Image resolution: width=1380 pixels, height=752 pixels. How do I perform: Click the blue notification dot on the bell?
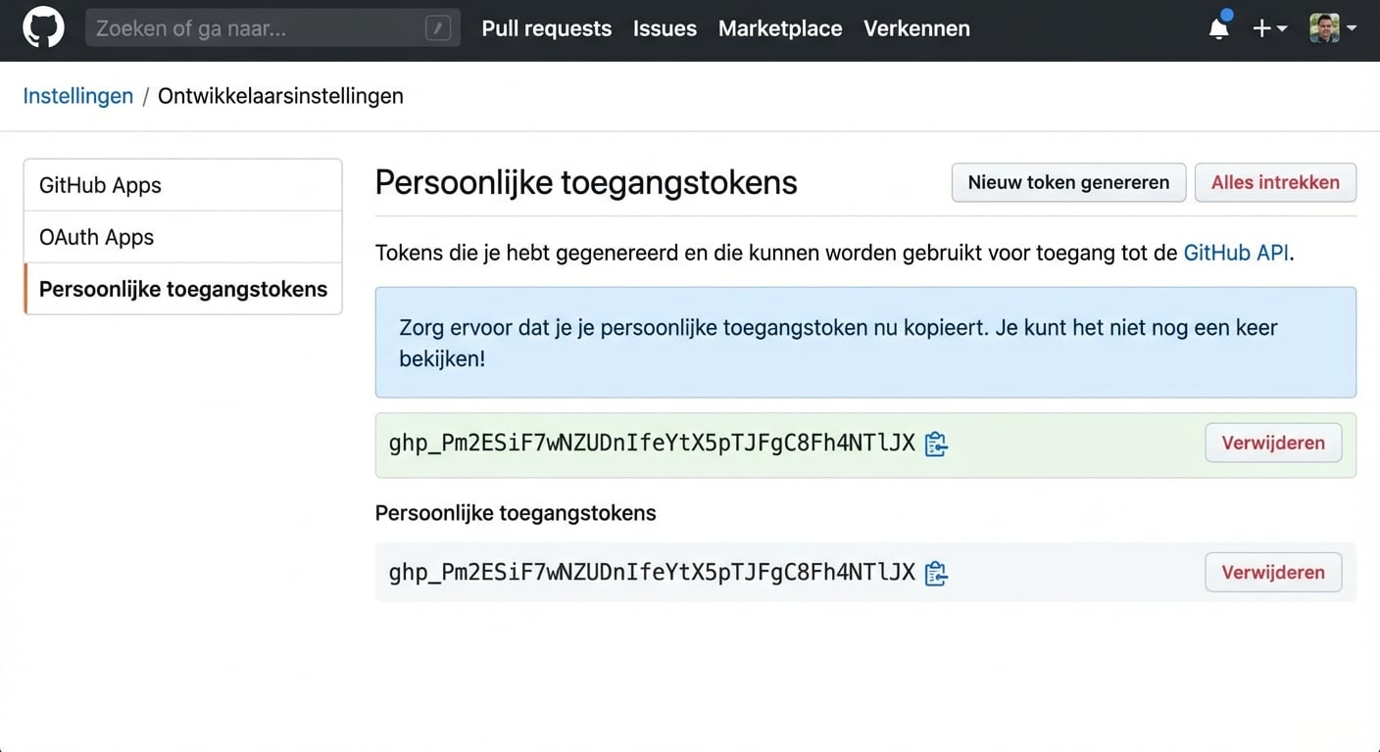[1227, 15]
